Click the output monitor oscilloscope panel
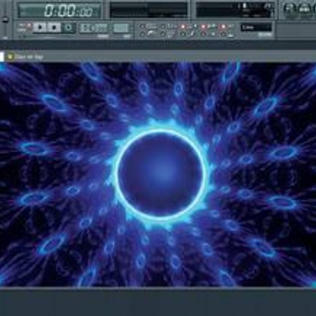Image resolution: width=316 pixels, height=316 pixels. click(149, 10)
